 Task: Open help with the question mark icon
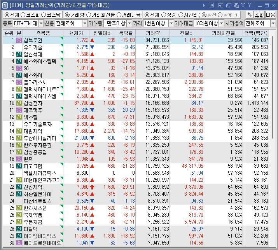coord(249,5)
